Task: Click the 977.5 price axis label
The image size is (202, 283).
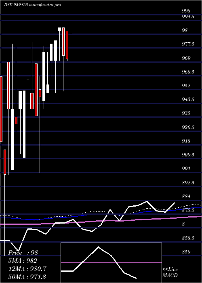Action: tap(188, 44)
